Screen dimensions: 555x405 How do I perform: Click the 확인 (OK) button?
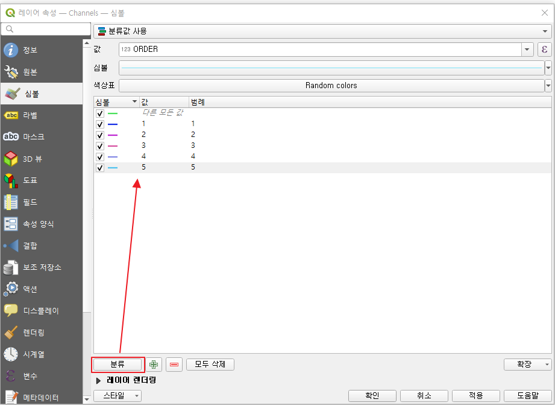(372, 395)
